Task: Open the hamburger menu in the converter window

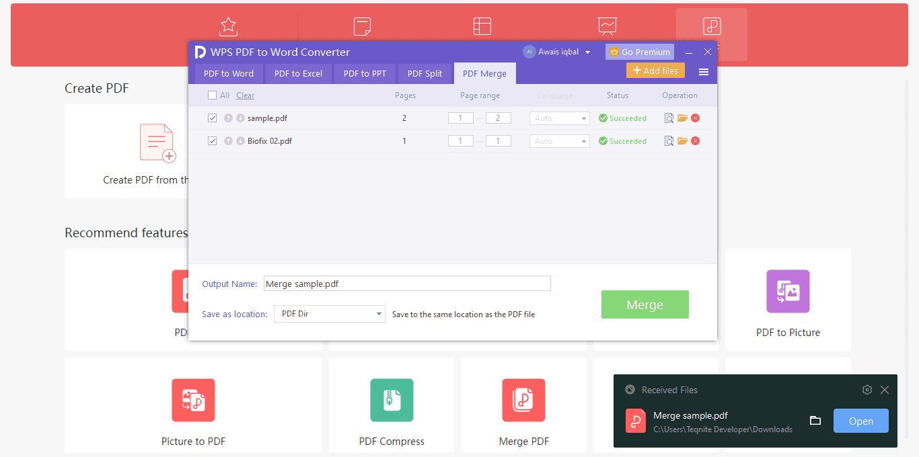Action: point(703,72)
